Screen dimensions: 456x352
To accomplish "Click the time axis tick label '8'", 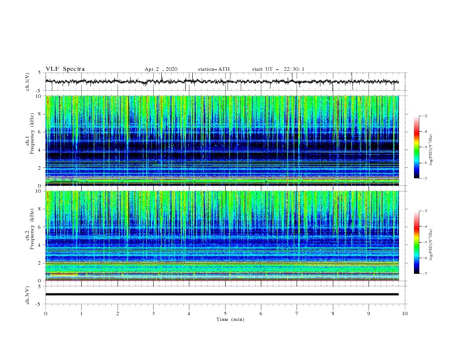I will coord(333,313).
